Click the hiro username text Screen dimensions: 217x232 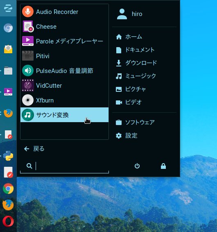pos(137,14)
